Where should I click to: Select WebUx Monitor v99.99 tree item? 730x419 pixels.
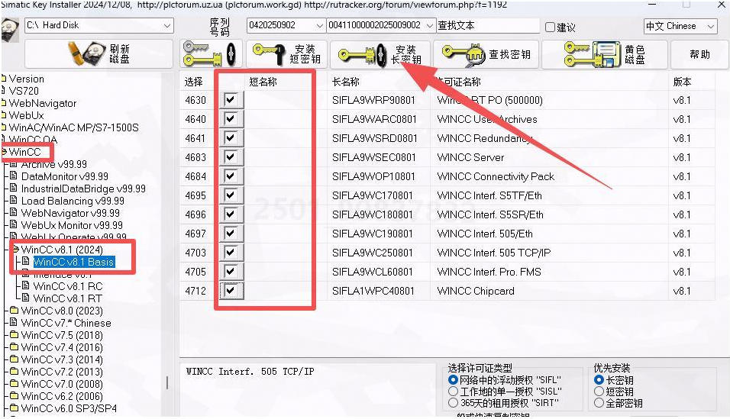point(72,225)
